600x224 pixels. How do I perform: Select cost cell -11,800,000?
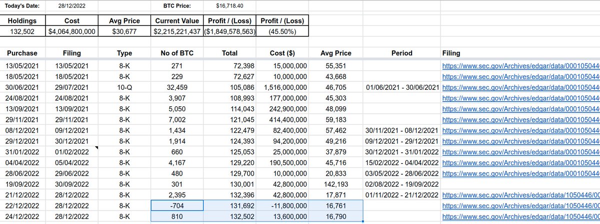pos(282,206)
